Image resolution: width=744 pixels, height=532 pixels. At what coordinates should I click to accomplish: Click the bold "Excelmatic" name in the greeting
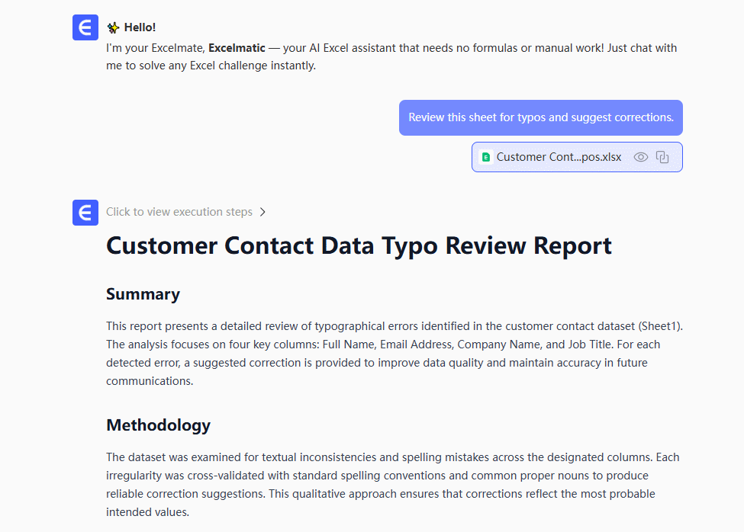pos(237,48)
